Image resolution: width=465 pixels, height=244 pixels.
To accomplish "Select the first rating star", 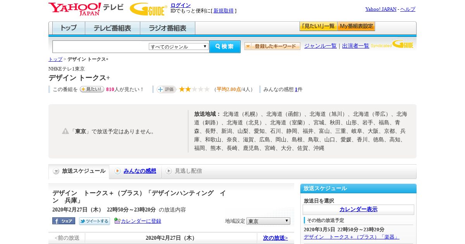I will pyautogui.click(x=182, y=89).
